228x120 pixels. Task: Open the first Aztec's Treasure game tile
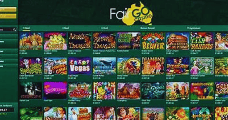(x=80, y=41)
